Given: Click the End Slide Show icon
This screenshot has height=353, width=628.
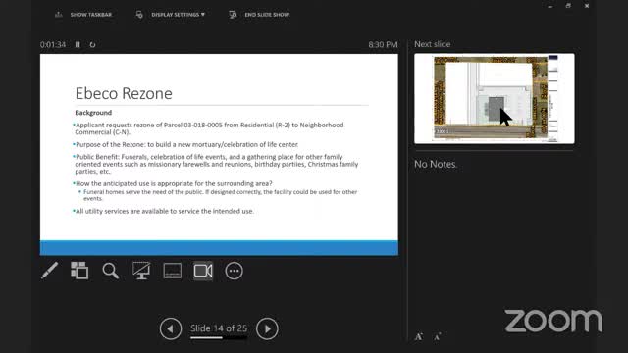Looking at the screenshot, I should (x=233, y=15).
